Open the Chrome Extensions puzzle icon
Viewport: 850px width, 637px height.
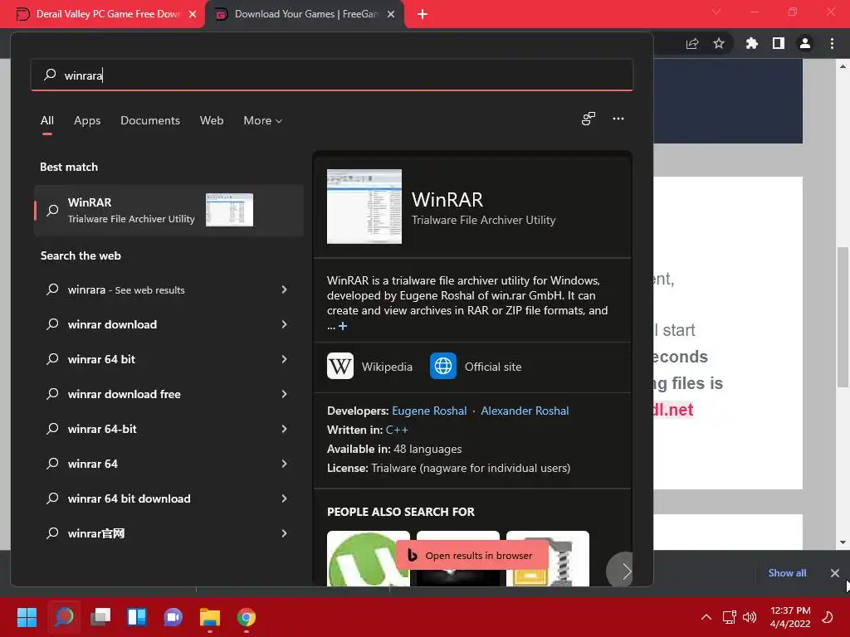[x=751, y=43]
